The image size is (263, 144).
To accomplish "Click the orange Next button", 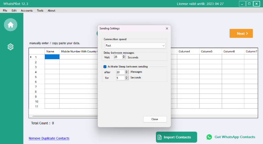I will coord(241,33).
